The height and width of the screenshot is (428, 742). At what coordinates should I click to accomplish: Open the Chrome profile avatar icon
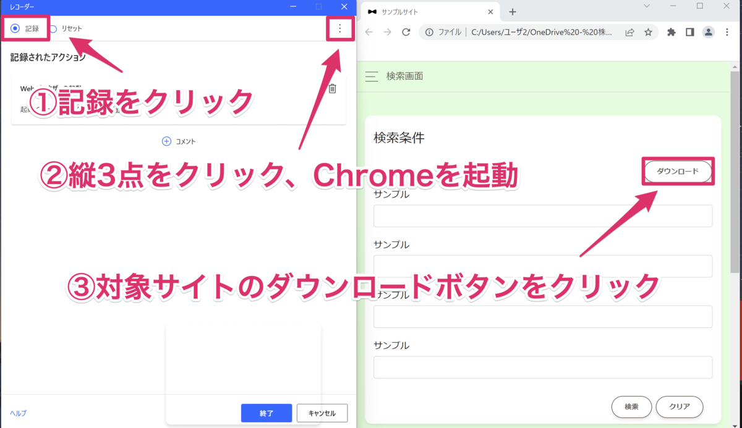[709, 32]
